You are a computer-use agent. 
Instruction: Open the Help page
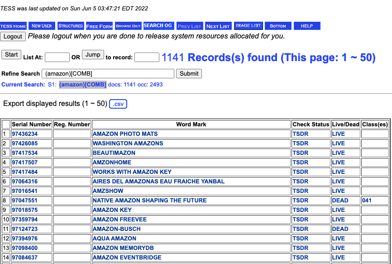pyautogui.click(x=307, y=26)
